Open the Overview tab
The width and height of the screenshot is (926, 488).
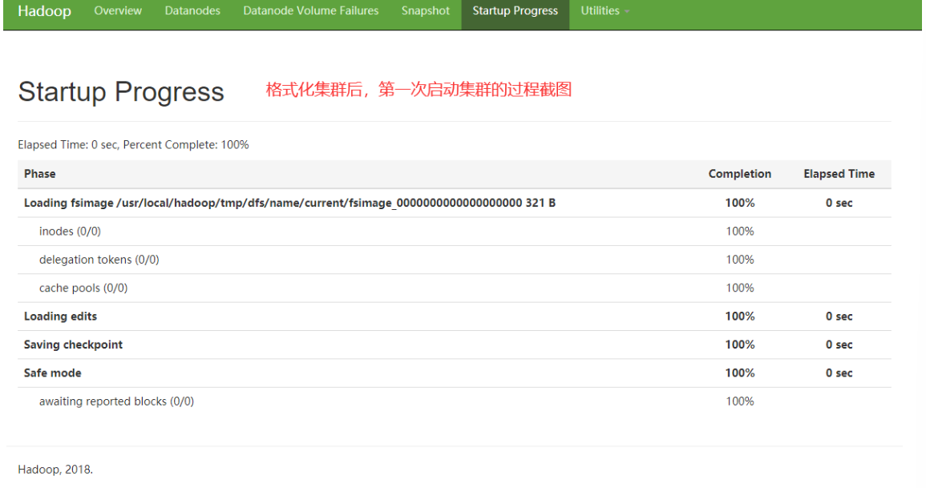point(118,11)
